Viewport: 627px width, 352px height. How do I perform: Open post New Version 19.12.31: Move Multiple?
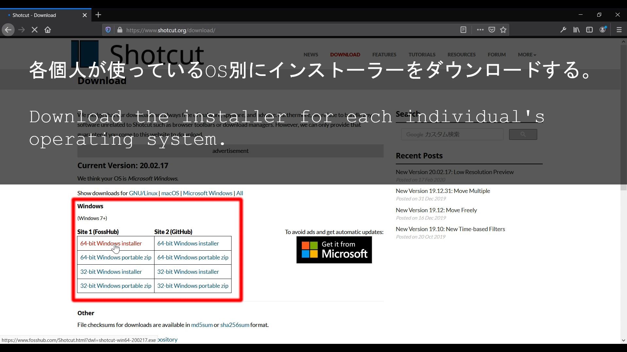point(443,191)
